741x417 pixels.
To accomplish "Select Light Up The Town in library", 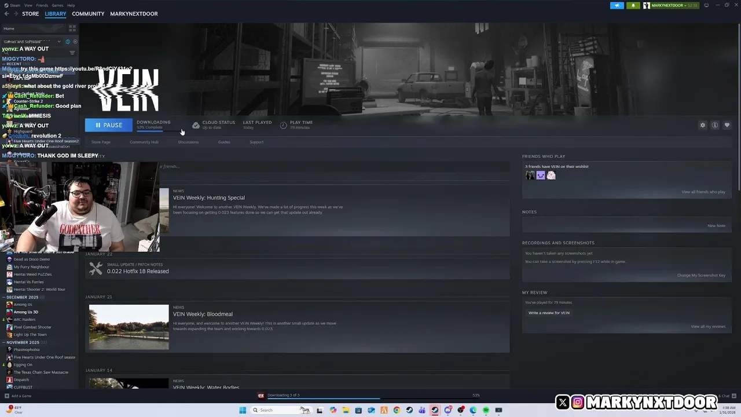I will 30,335.
